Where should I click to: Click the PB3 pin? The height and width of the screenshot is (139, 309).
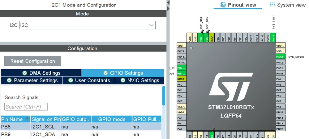coord(240,38)
